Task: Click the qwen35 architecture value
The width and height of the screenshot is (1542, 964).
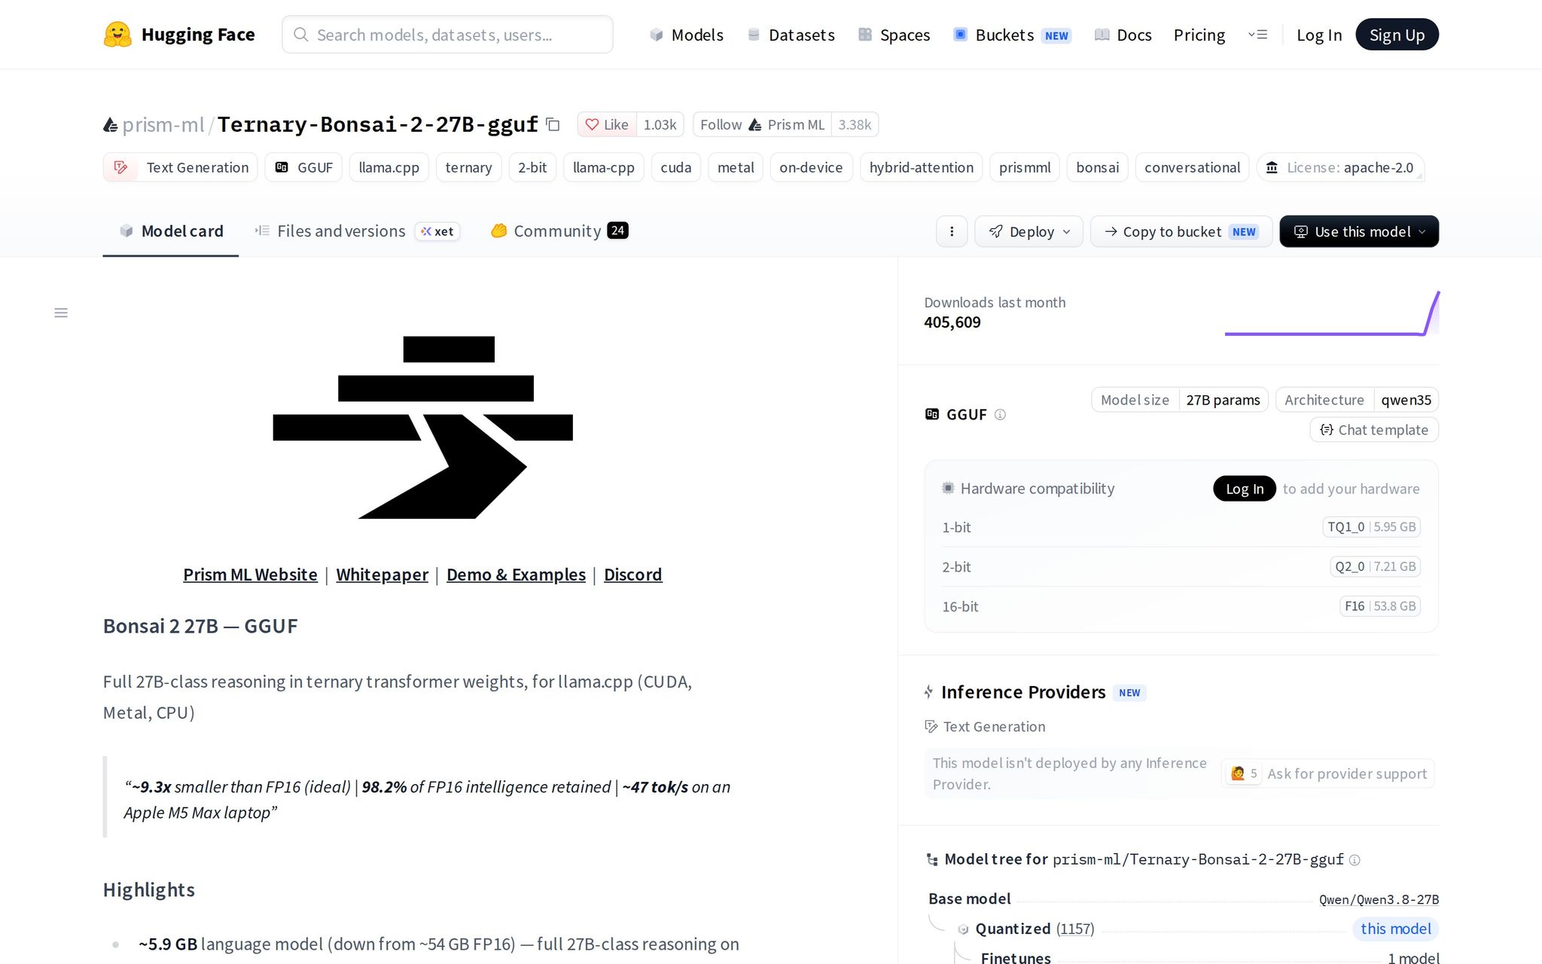Action: [x=1406, y=400]
